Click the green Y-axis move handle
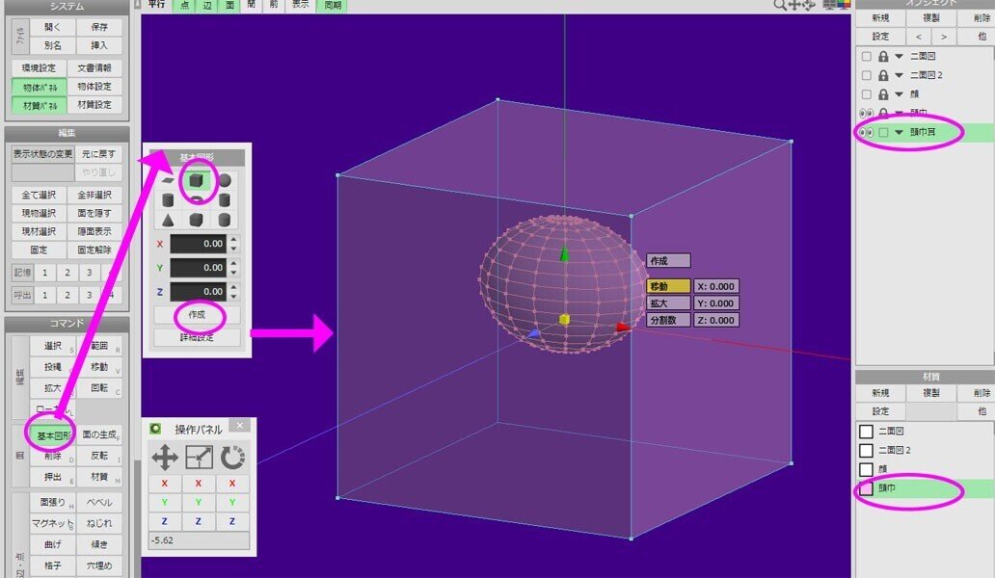 [x=564, y=254]
